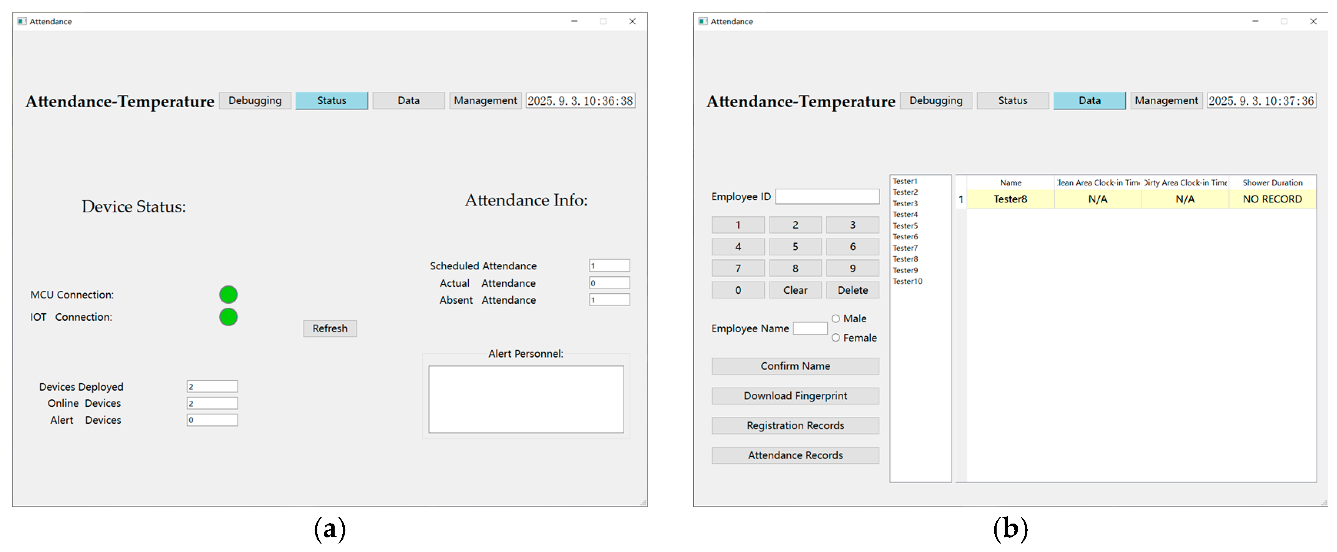The height and width of the screenshot is (552, 1337).
Task: Click left window's Attendance app icon
Action: (x=22, y=21)
